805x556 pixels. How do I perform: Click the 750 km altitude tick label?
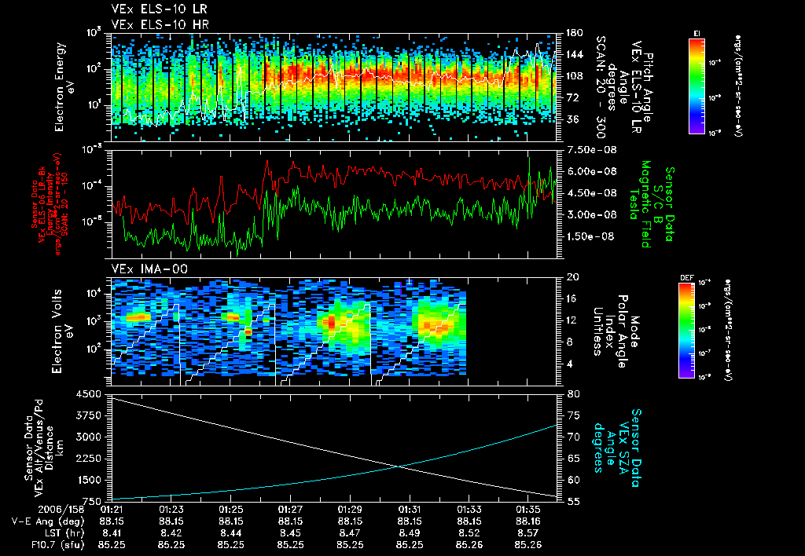(x=92, y=502)
